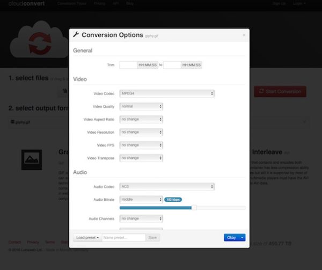Open API in top navigation
322x270 pixels.
point(115,4)
